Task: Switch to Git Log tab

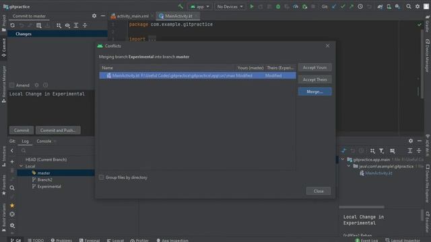Action: pyautogui.click(x=25, y=141)
